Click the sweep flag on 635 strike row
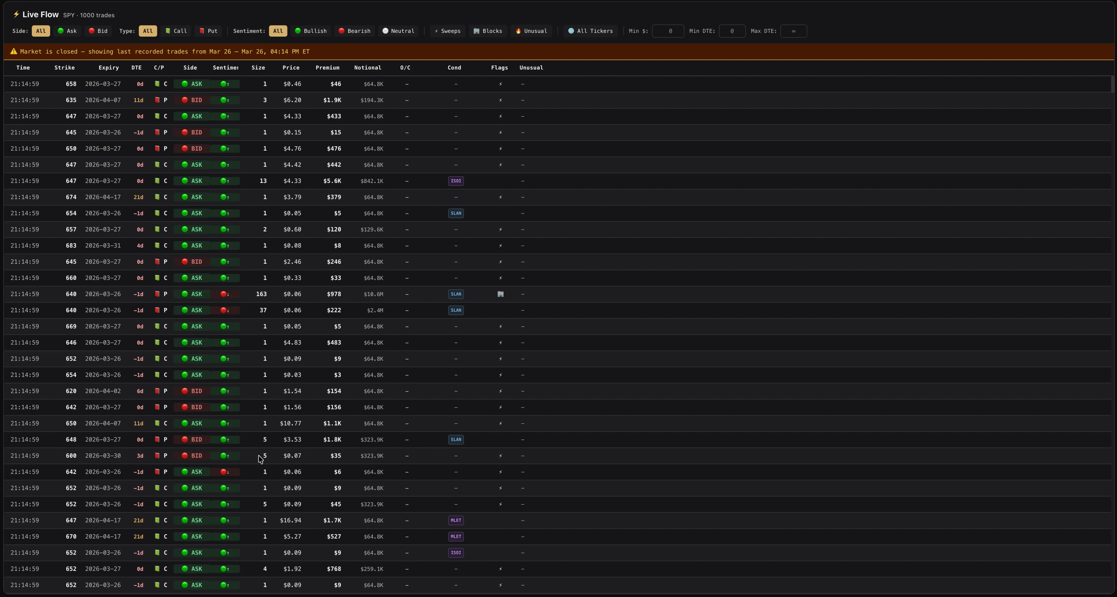 (x=500, y=100)
